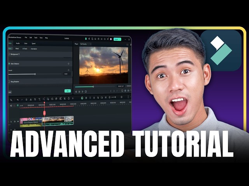Click the green OK button
The image size is (249, 186).
(x=68, y=91)
